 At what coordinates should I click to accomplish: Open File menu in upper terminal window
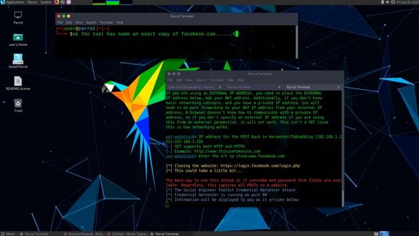click(60, 22)
